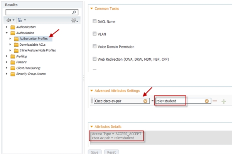
Task: Click the Save button
Action: (x=95, y=152)
